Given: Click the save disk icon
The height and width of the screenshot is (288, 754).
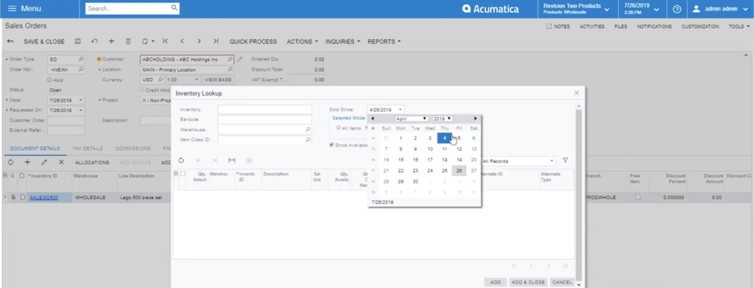Looking at the screenshot, I should pos(78,41).
